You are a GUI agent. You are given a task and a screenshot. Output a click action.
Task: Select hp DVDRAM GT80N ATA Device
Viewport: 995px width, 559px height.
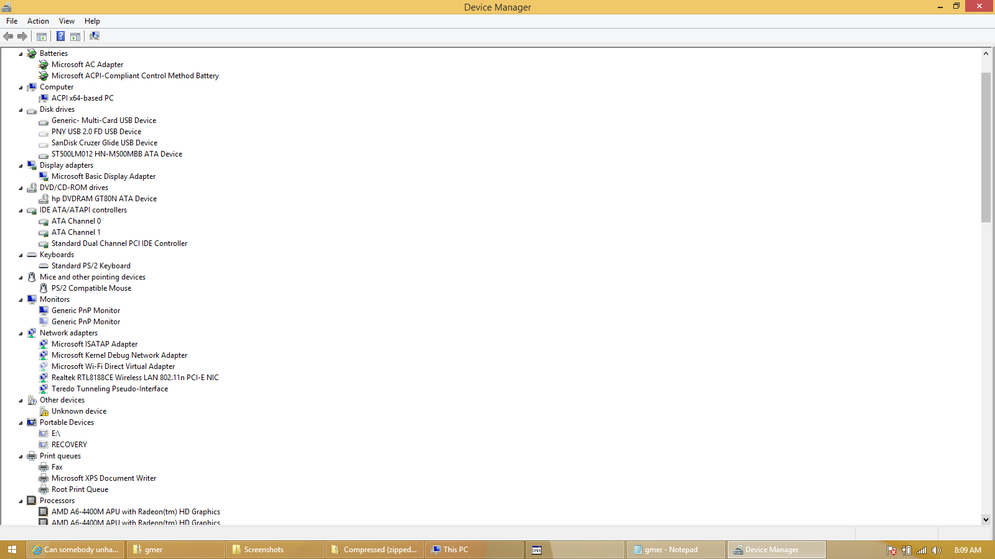[104, 199]
